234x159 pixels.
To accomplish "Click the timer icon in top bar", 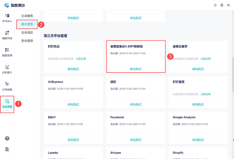I will (222, 5).
